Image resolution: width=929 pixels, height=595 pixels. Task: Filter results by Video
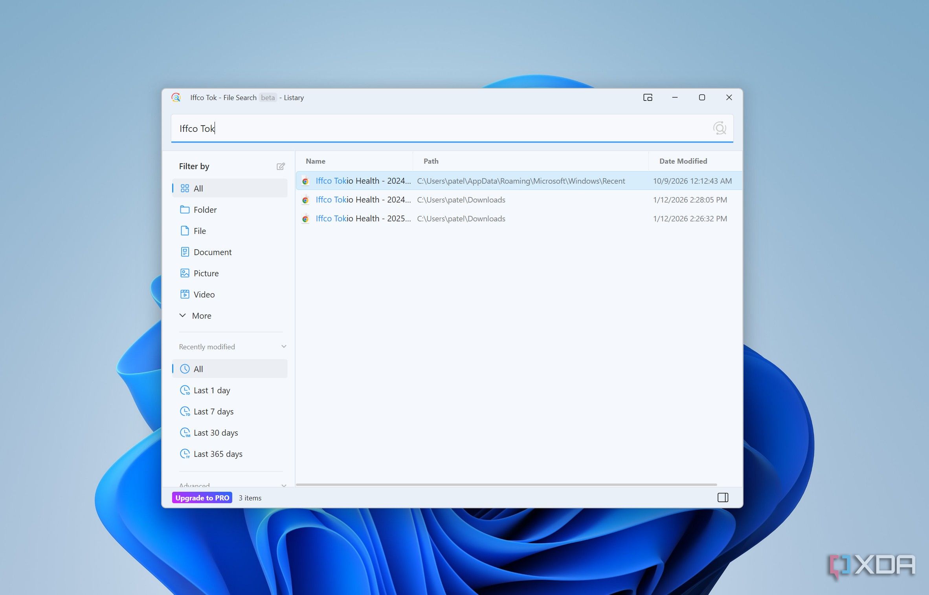(230, 294)
